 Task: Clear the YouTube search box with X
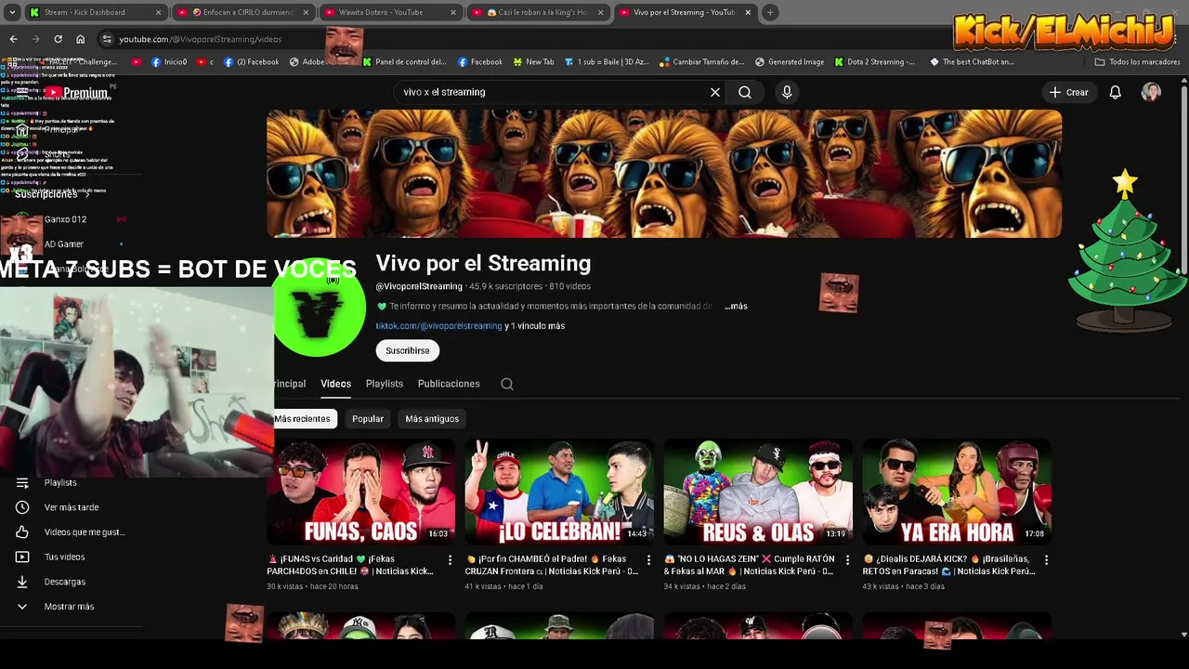[x=715, y=92]
